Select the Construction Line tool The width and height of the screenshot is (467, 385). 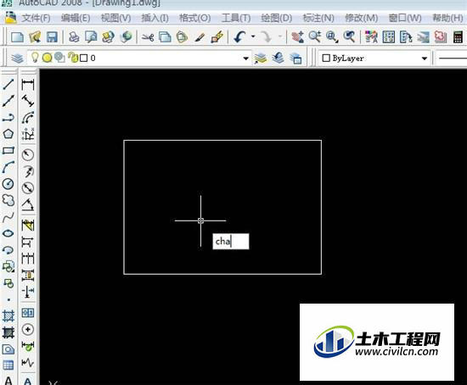[x=8, y=101]
